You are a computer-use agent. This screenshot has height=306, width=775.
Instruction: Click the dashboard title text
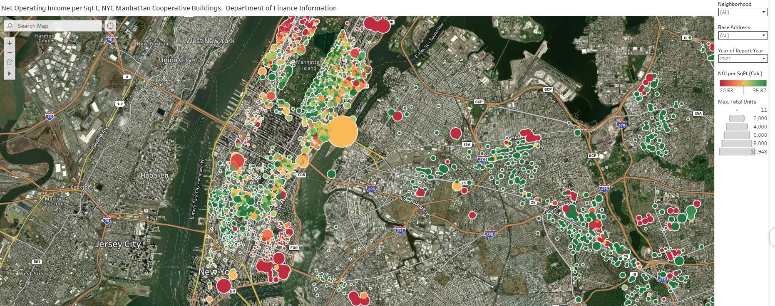pyautogui.click(x=169, y=8)
